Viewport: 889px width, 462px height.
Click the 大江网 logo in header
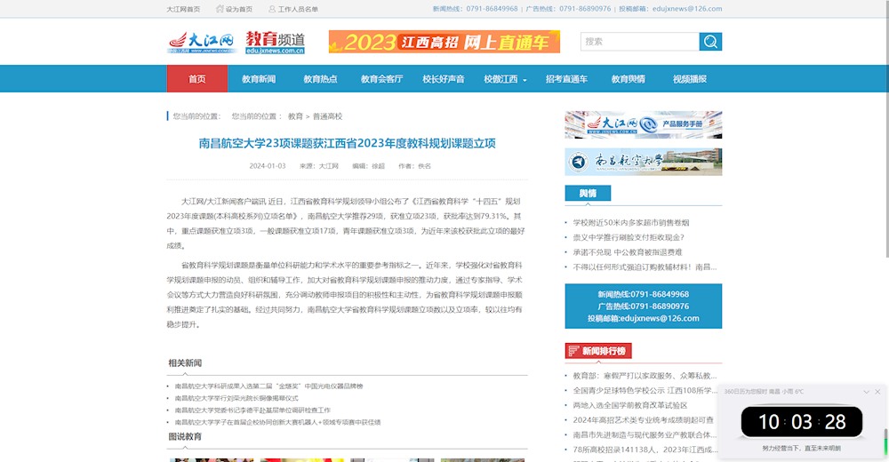tap(201, 42)
